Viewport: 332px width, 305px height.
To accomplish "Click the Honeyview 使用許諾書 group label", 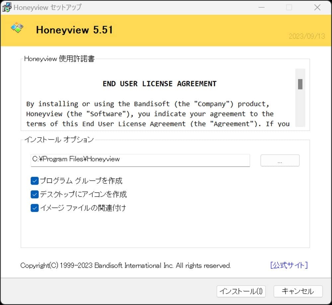I will coord(59,59).
